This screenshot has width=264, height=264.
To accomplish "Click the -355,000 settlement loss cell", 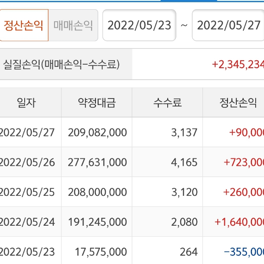I will [243, 252].
